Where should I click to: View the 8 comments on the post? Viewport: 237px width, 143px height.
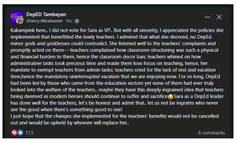coord(211,133)
